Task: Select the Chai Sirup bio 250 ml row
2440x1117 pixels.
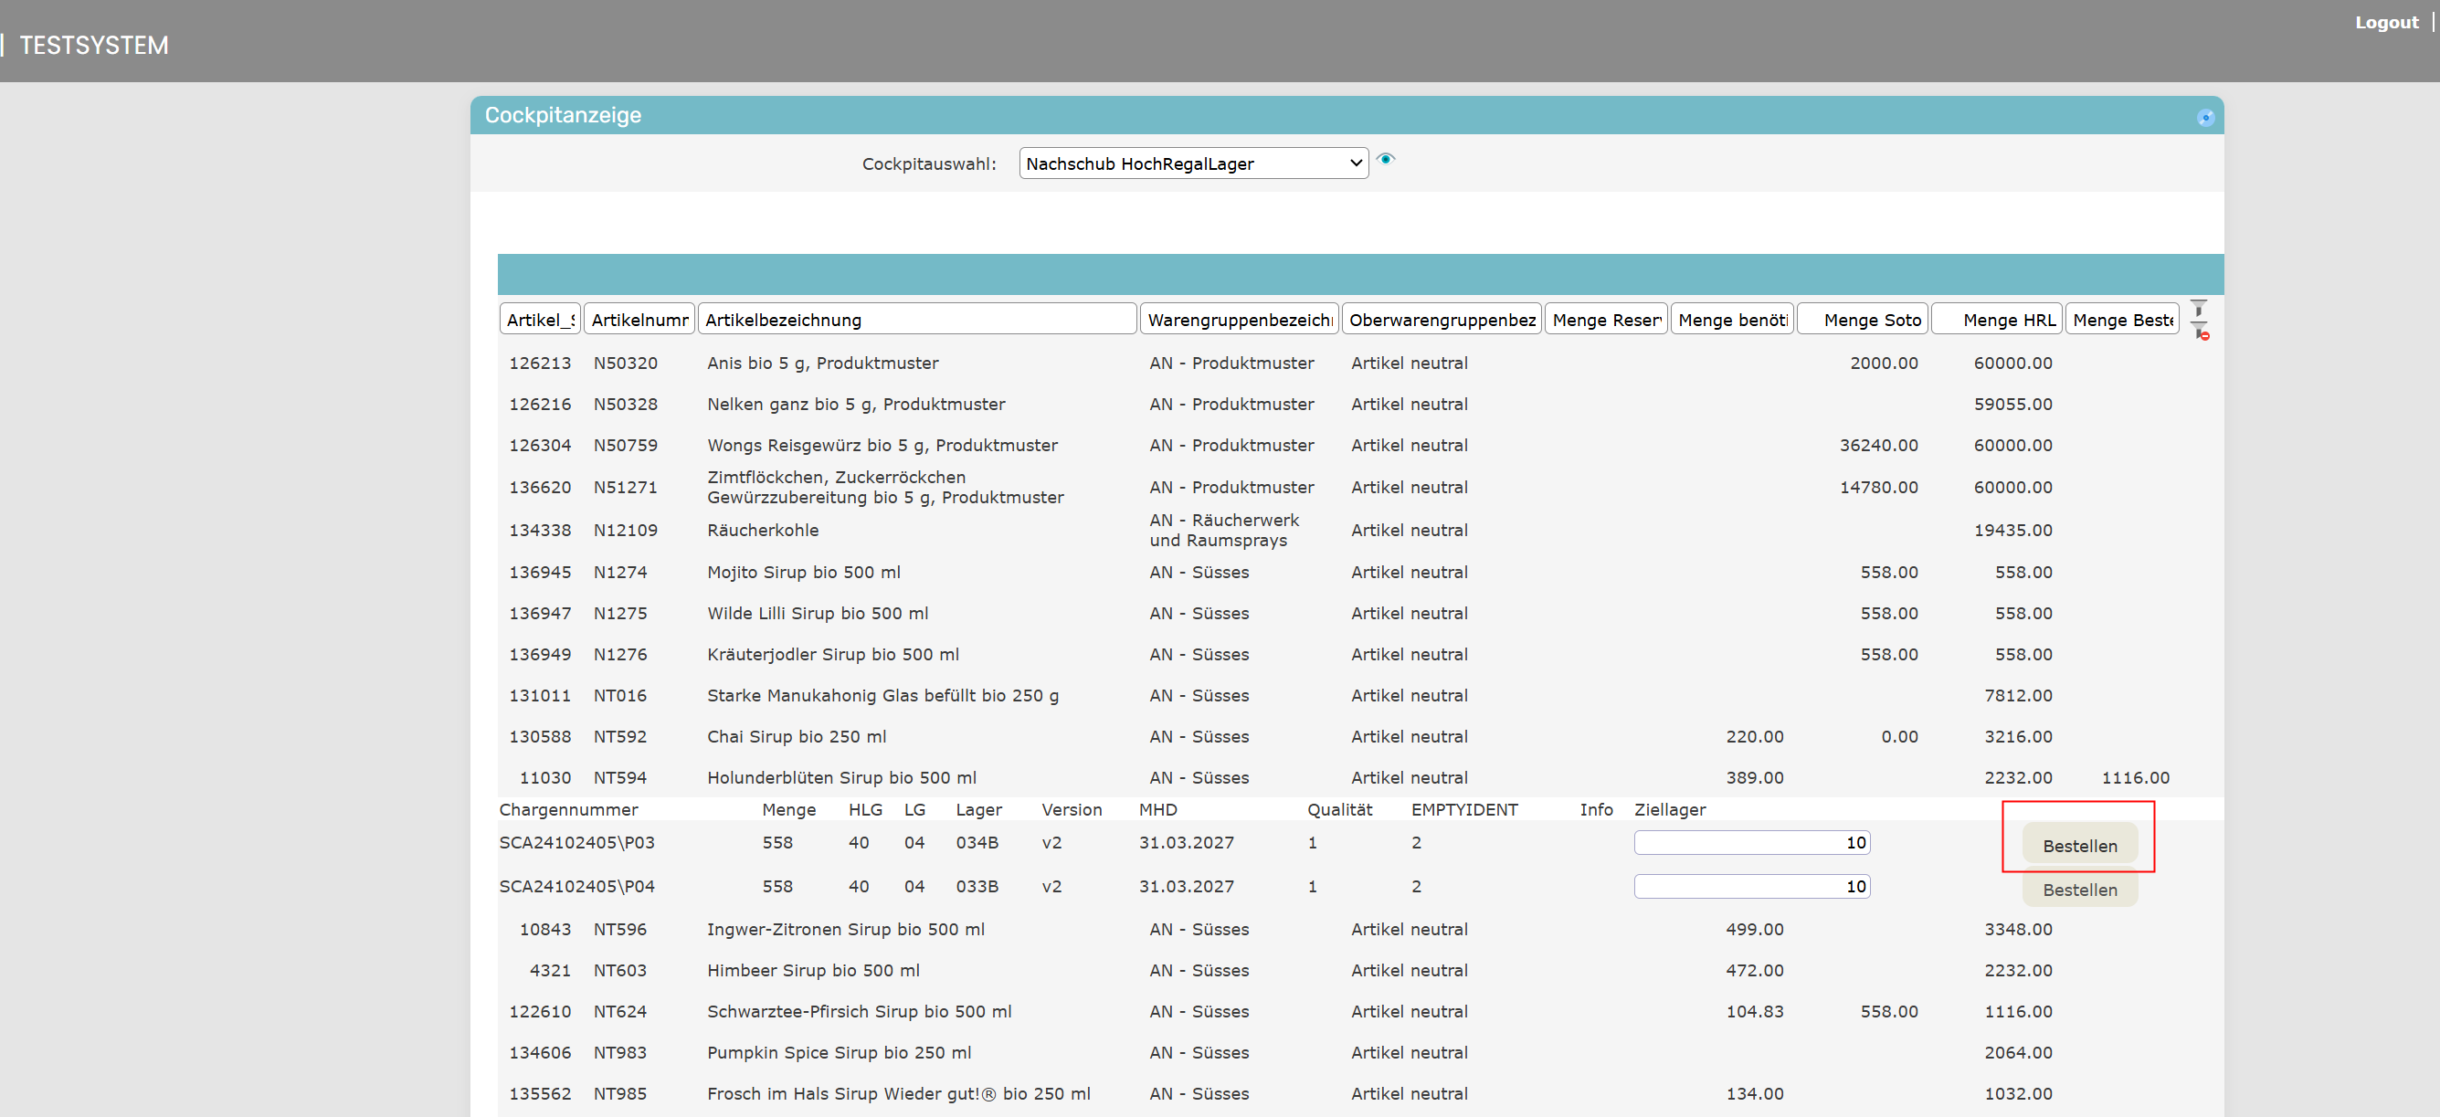Action: (x=796, y=736)
